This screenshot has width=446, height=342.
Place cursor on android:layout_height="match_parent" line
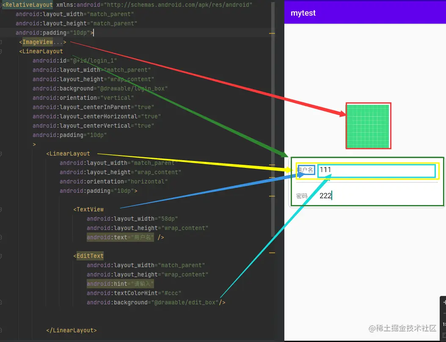(x=76, y=23)
